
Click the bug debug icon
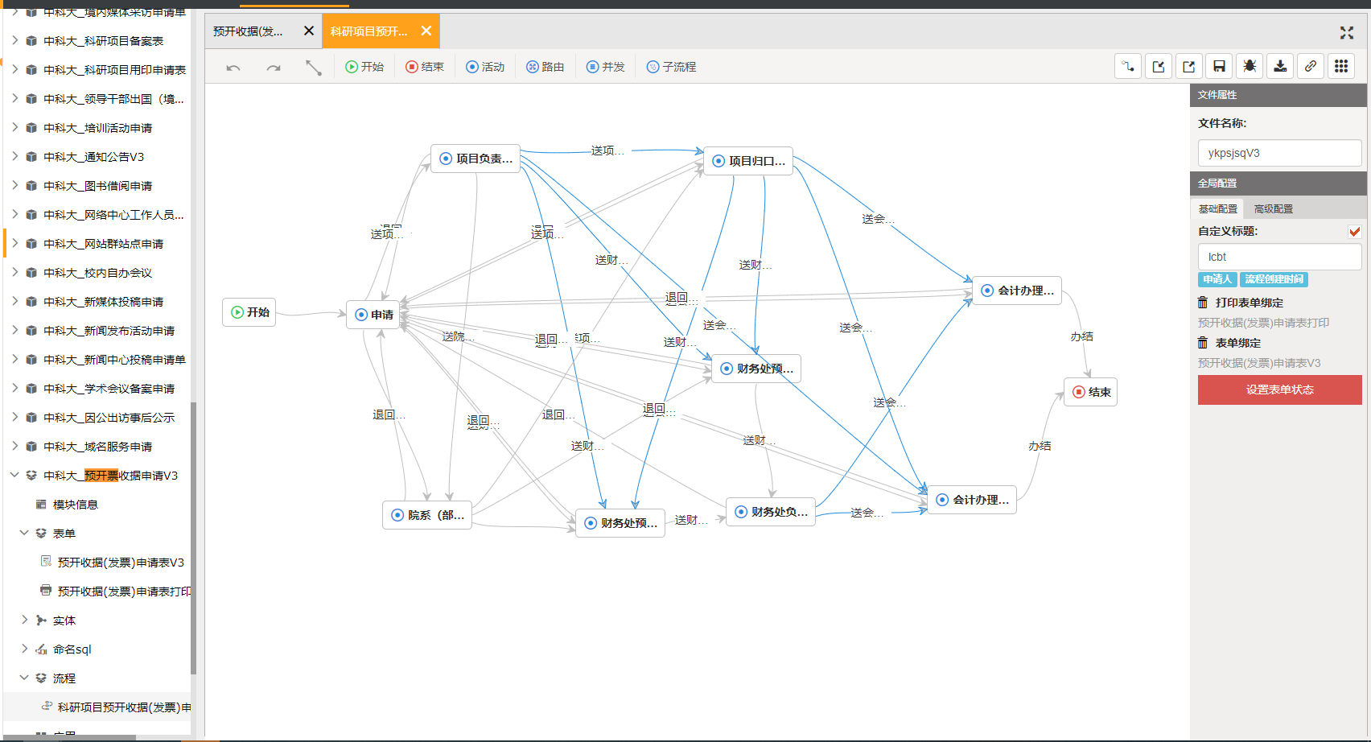point(1250,67)
